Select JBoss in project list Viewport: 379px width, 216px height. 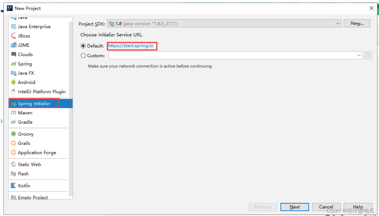(38, 36)
